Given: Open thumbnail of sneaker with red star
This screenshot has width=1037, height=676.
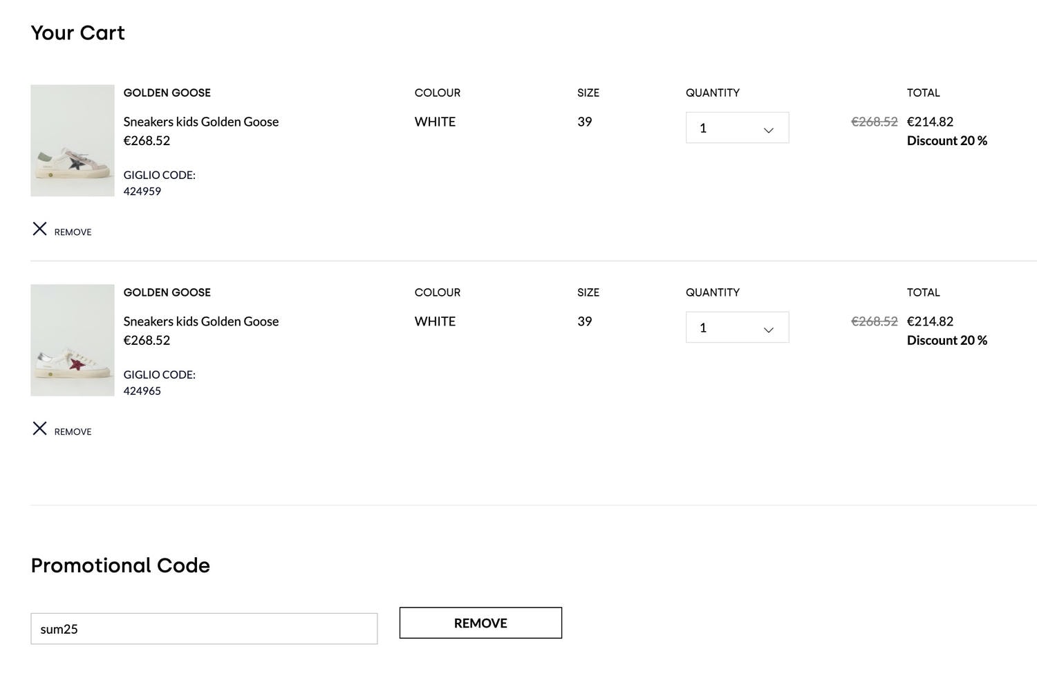Looking at the screenshot, I should pyautogui.click(x=73, y=340).
